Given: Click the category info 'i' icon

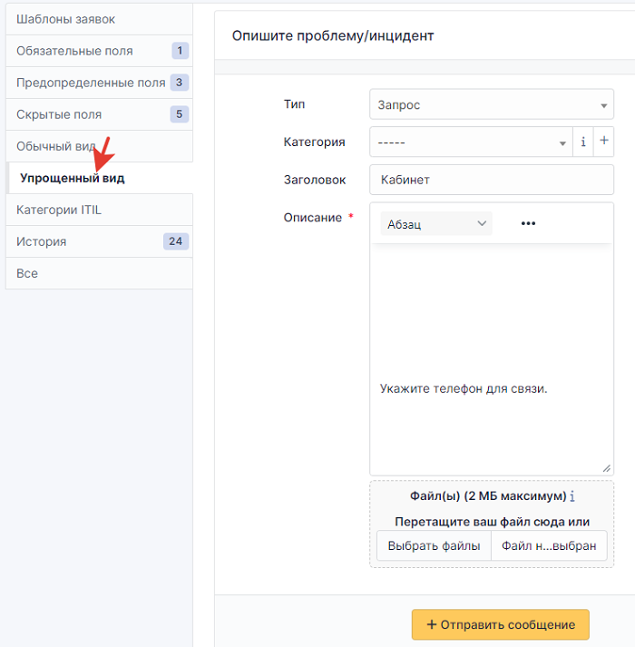Looking at the screenshot, I should click(583, 142).
